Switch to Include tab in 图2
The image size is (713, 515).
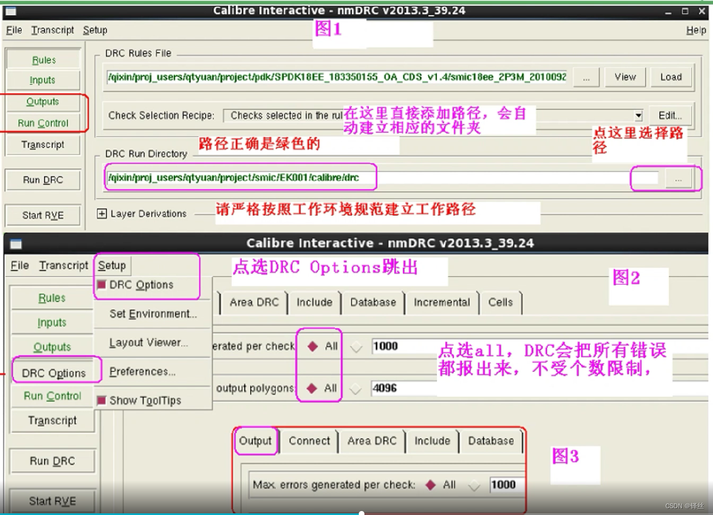pyautogui.click(x=315, y=302)
